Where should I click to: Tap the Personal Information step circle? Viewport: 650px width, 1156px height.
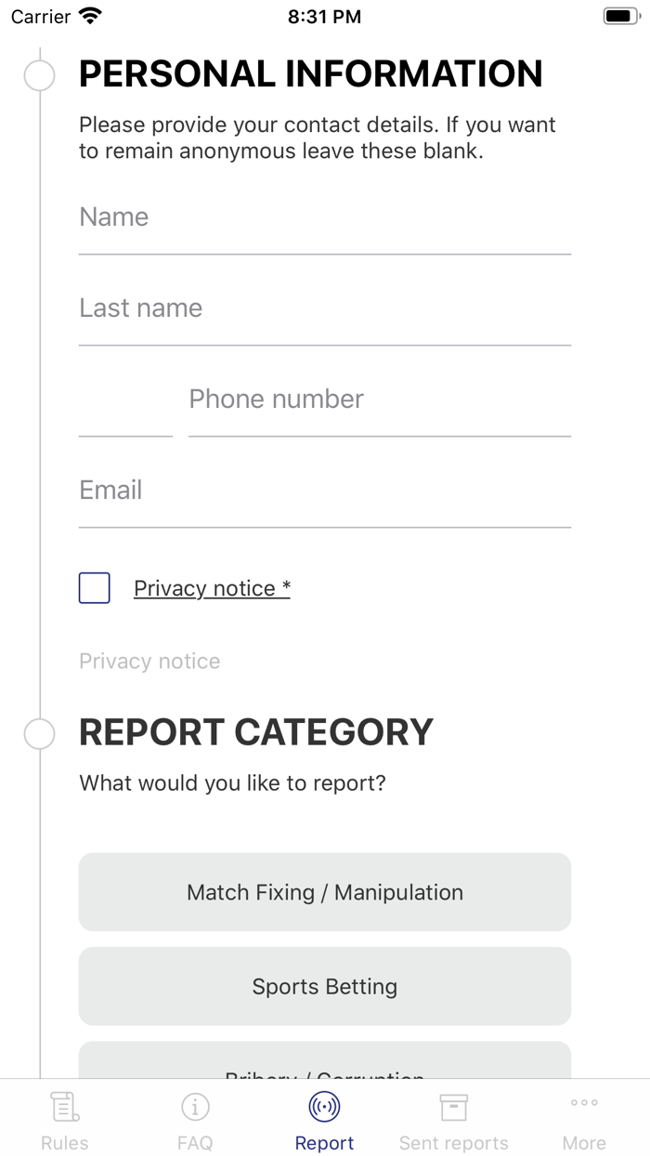pos(39,75)
